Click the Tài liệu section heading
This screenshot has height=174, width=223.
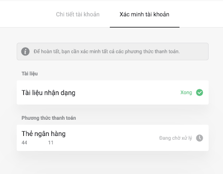tap(30, 74)
